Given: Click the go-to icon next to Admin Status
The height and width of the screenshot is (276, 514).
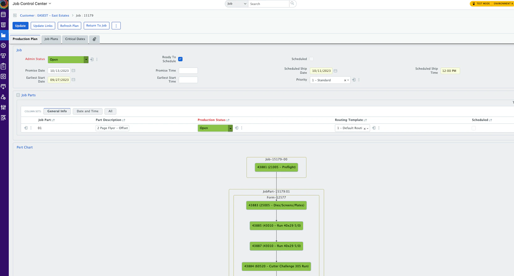Looking at the screenshot, I should [x=92, y=59].
